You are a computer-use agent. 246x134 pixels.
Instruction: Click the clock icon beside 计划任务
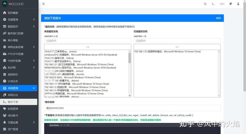click(x=5, y=81)
